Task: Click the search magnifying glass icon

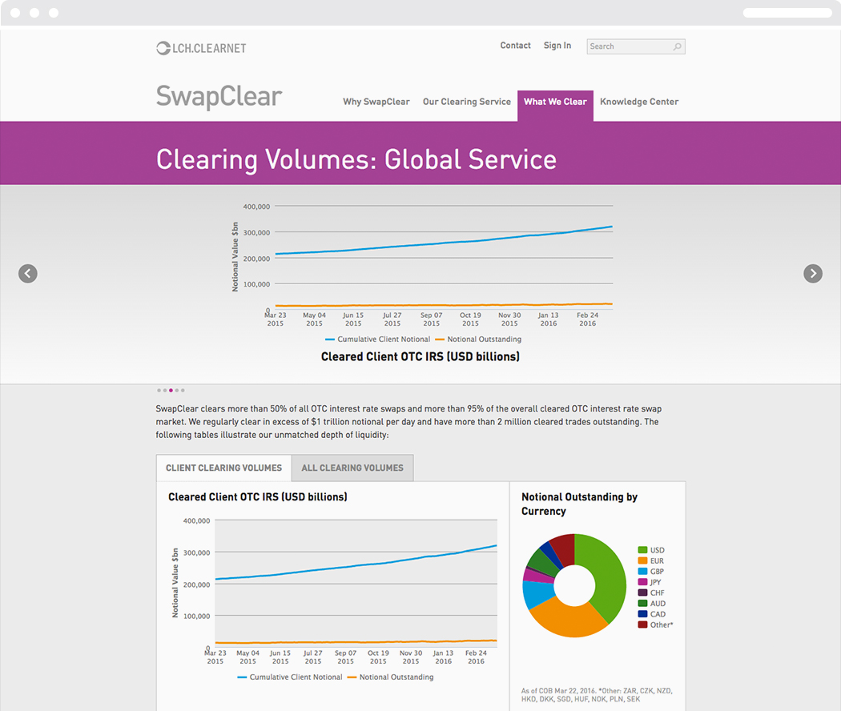Action: pos(678,46)
